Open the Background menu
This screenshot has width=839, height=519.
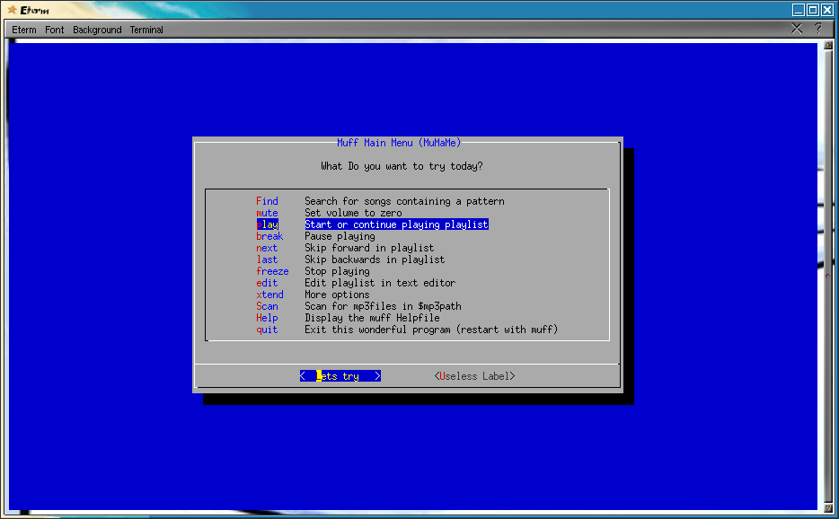(x=97, y=30)
